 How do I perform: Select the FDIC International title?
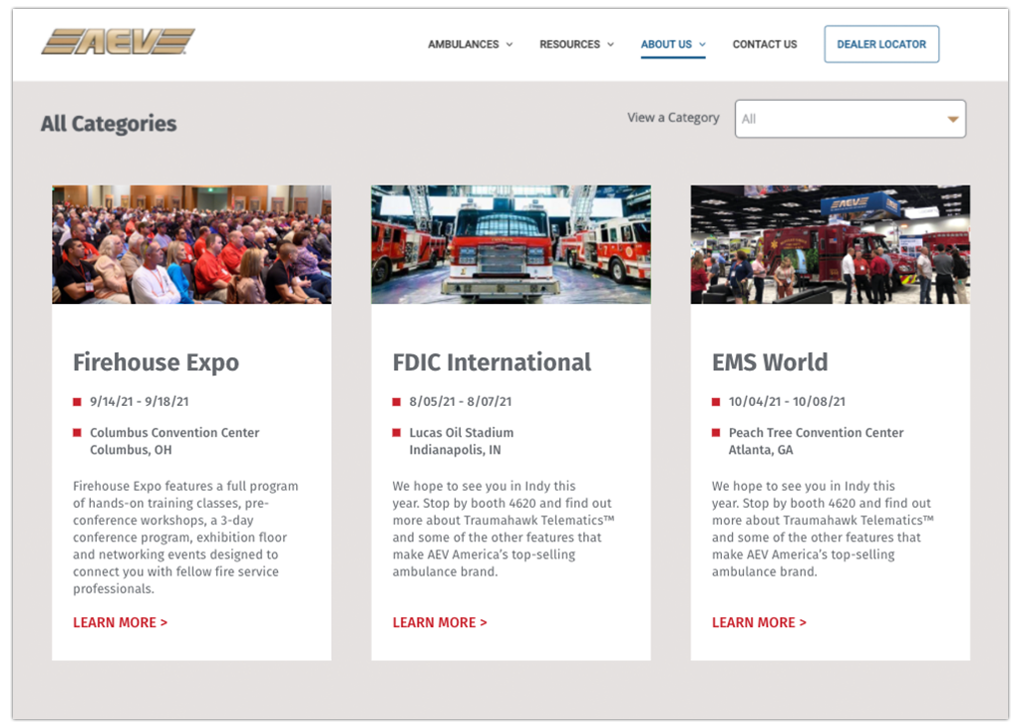tap(492, 362)
